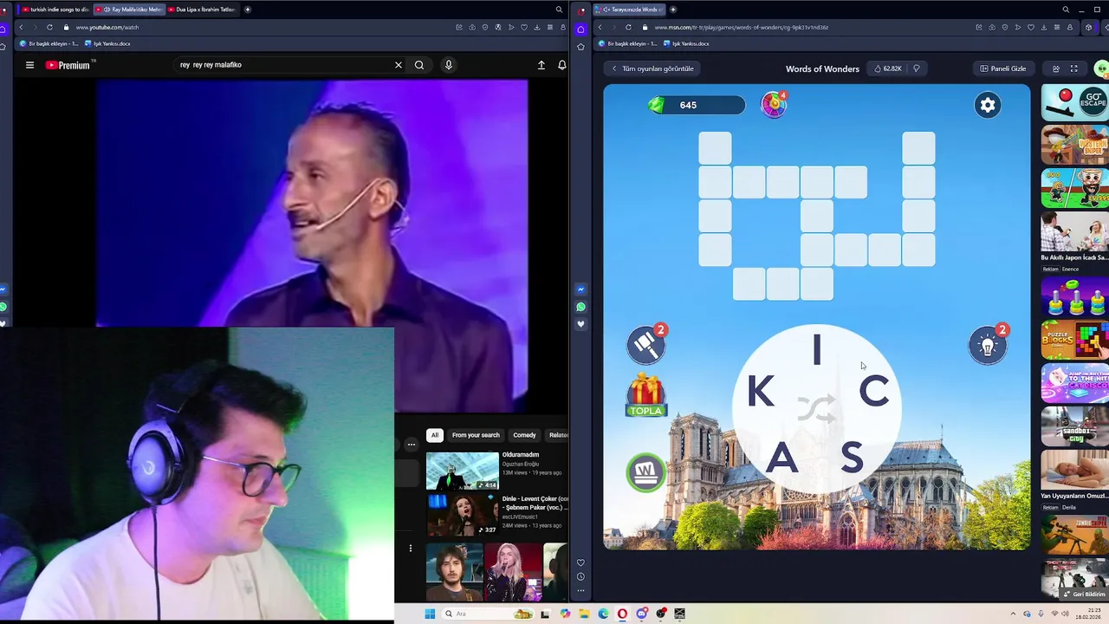The image size is (1109, 624).
Task: Share the MSN game
Action: tap(1055, 68)
